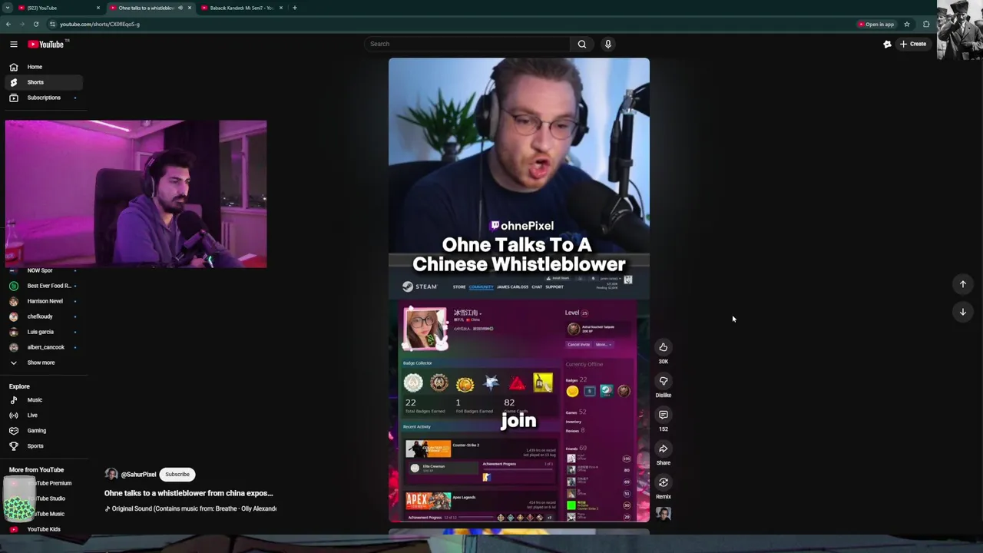This screenshot has height=553, width=983.
Task: Open the sound avatar below Remix
Action: click(x=663, y=513)
